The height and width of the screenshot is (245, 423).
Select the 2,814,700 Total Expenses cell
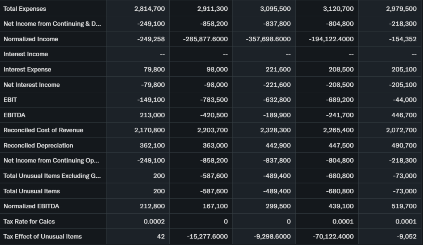[150, 9]
